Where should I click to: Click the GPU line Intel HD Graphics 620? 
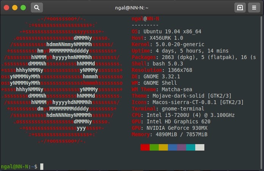click(171, 121)
